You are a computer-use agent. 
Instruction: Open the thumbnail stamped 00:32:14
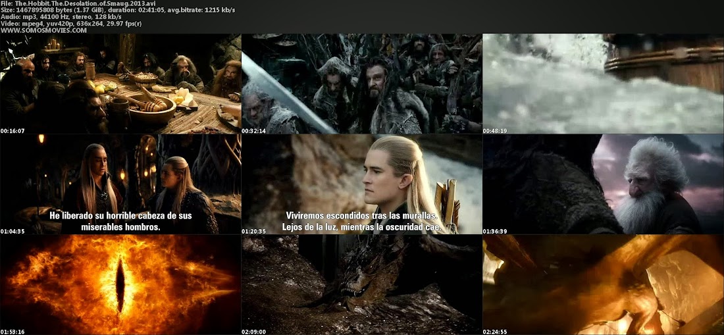click(361, 84)
